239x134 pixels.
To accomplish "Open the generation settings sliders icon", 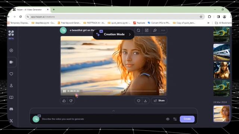I will (x=175, y=119).
